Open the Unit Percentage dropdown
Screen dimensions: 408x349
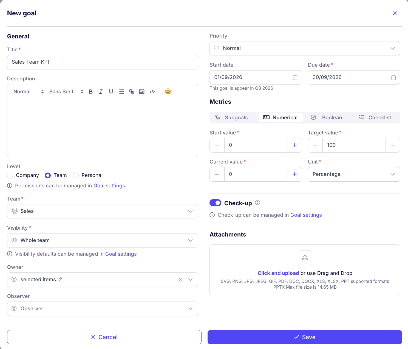354,174
